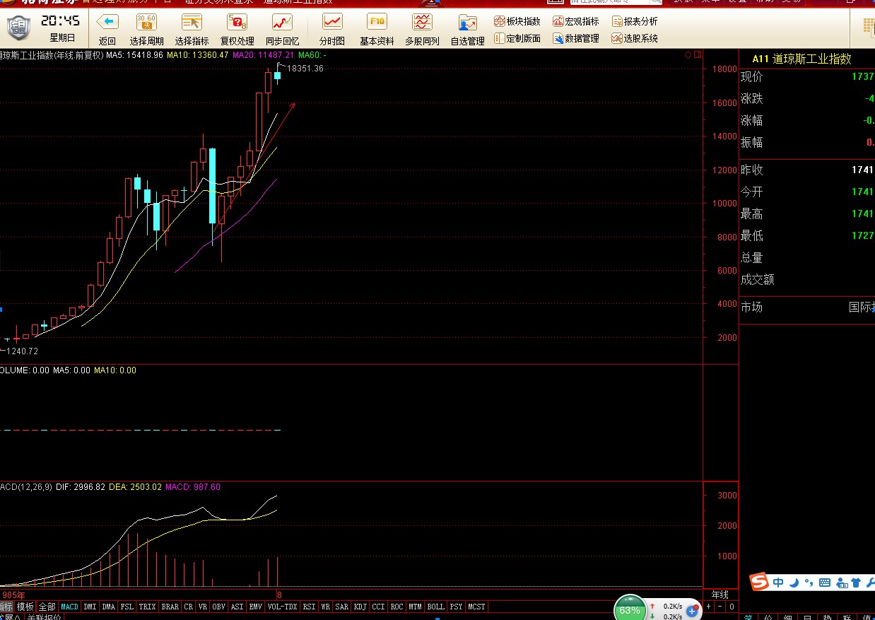Image resolution: width=875 pixels, height=620 pixels.
Task: Switch to the EMV indicator tab
Action: [255, 607]
